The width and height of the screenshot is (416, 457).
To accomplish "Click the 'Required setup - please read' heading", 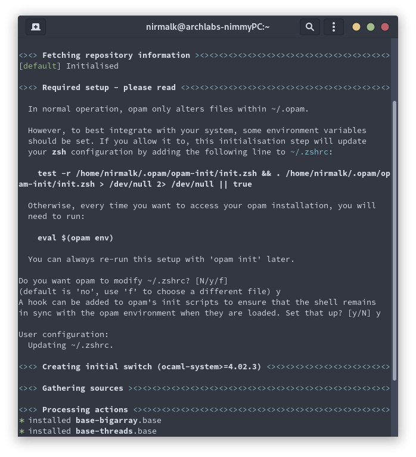I will (109, 88).
